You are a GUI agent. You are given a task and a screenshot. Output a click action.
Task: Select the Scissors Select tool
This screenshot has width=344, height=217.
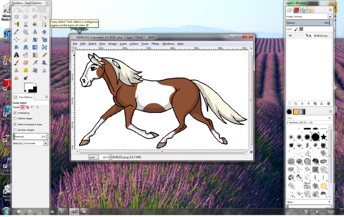point(26,25)
